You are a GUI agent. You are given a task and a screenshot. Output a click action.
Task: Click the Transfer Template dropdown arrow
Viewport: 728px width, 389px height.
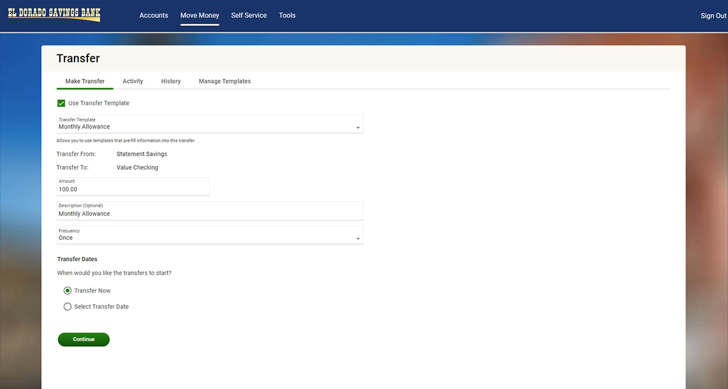pos(358,128)
